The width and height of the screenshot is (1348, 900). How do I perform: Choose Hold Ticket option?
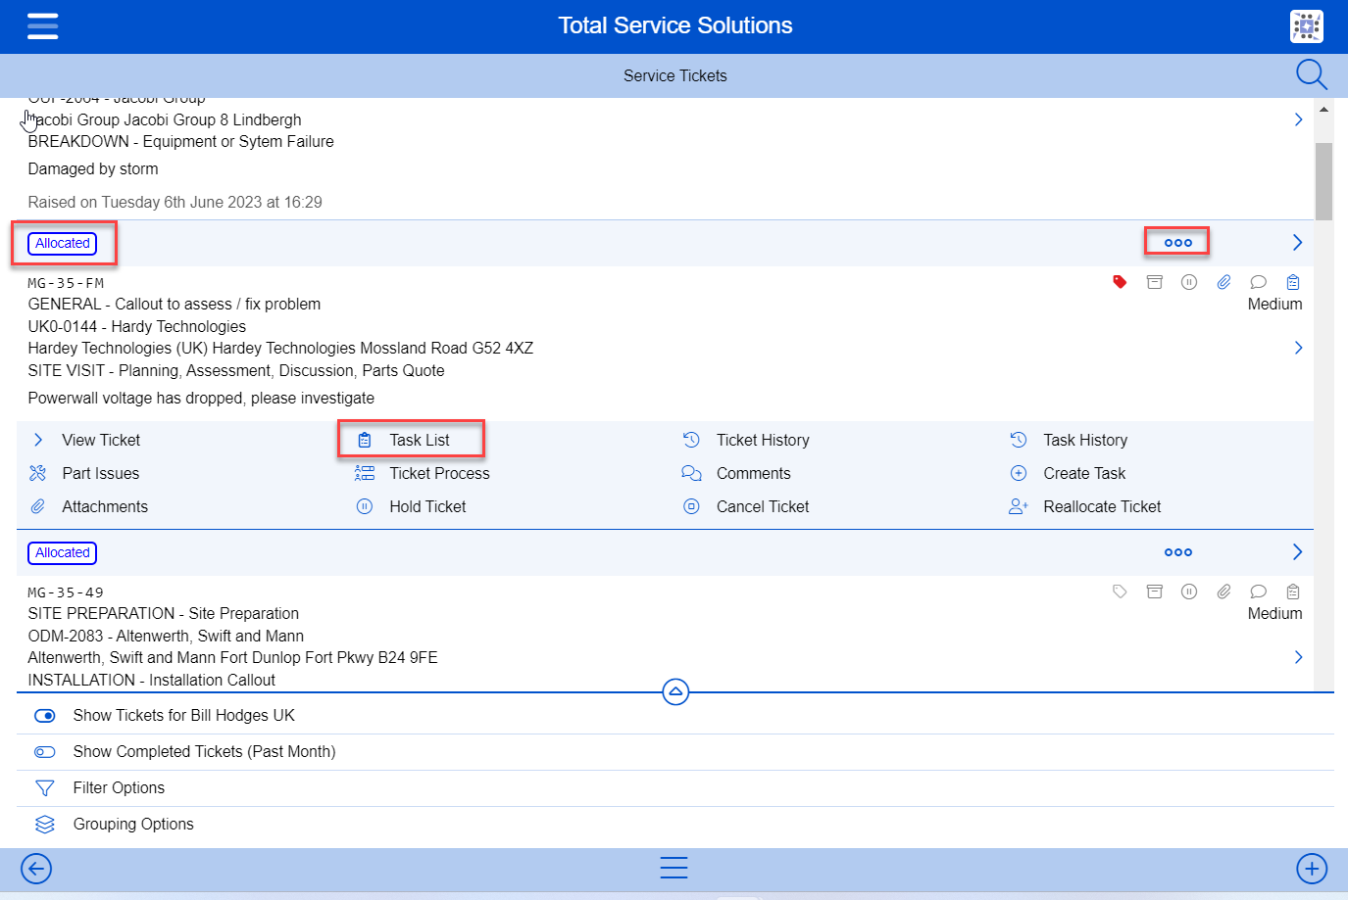pos(427,506)
